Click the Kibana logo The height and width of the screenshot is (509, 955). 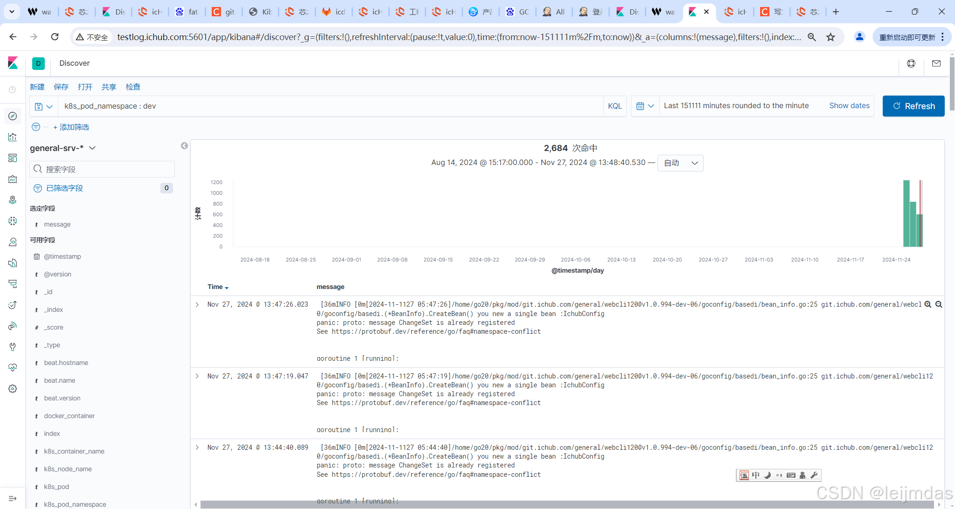pyautogui.click(x=13, y=63)
